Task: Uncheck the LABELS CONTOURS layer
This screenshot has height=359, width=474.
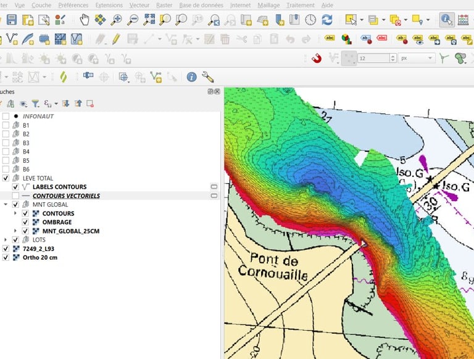Action: pos(15,187)
